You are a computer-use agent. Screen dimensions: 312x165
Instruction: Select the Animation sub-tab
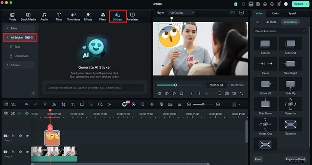(290, 22)
